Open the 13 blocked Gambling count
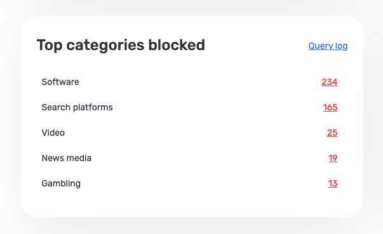The image size is (383, 234). pyautogui.click(x=333, y=183)
